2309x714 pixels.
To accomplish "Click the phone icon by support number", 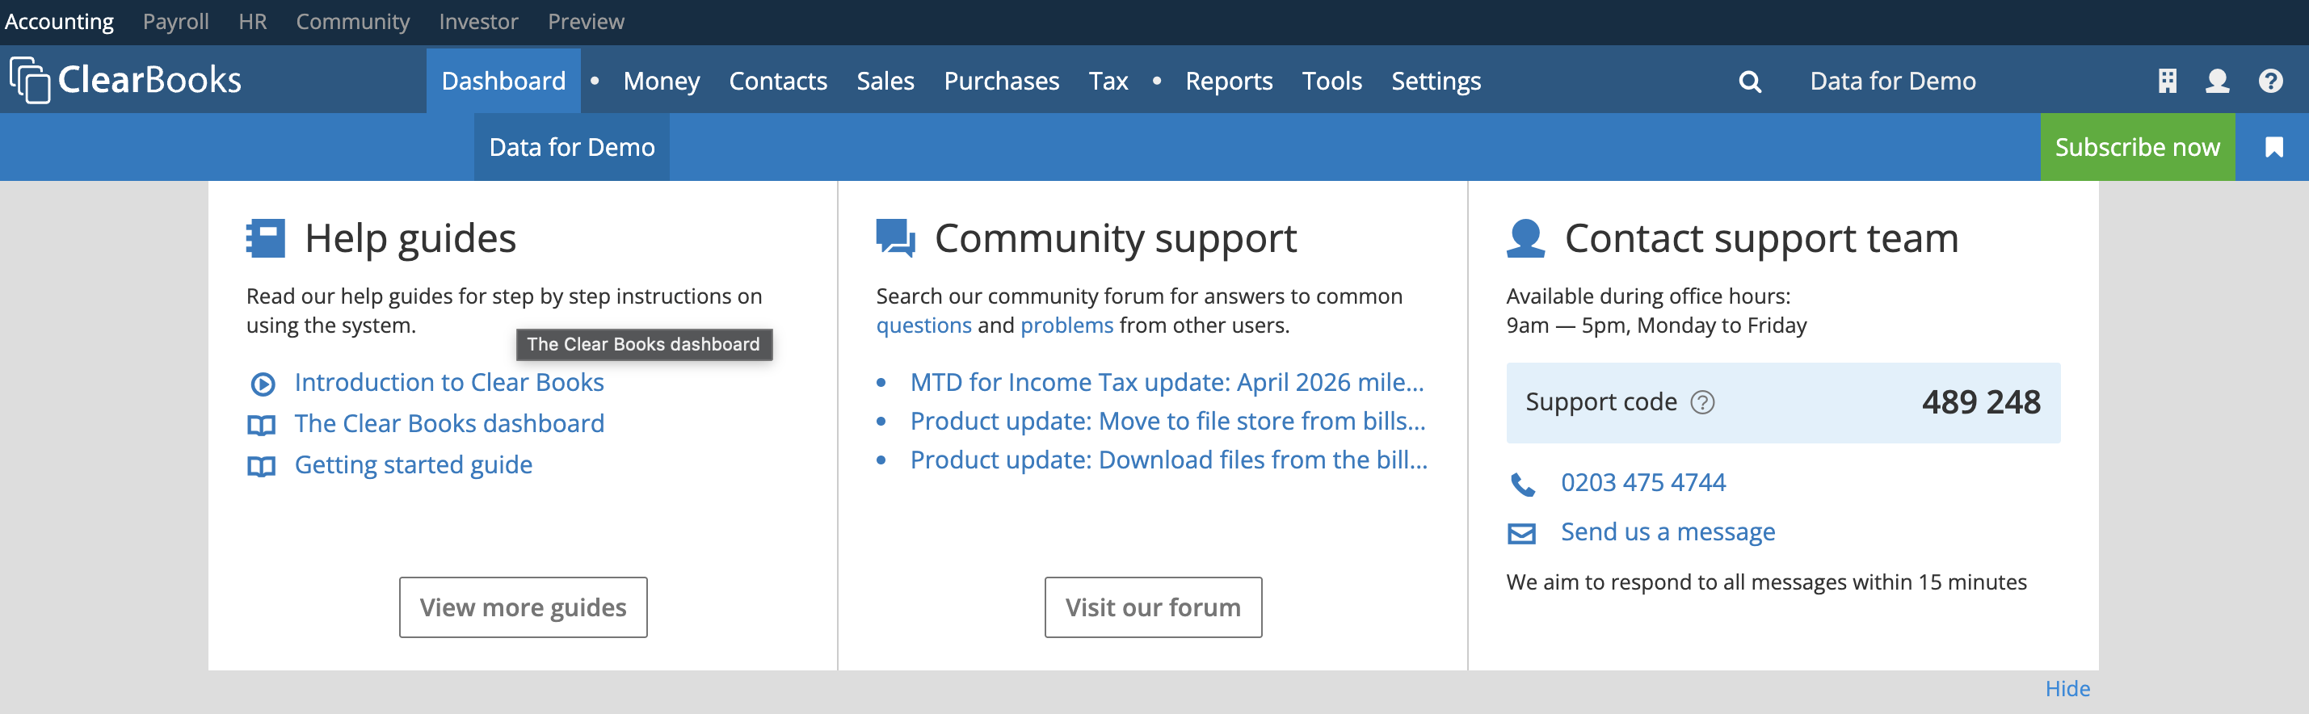I will pos(1522,484).
